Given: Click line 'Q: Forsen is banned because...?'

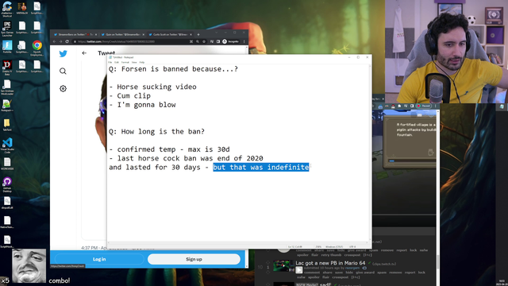Looking at the screenshot, I should pyautogui.click(x=173, y=69).
